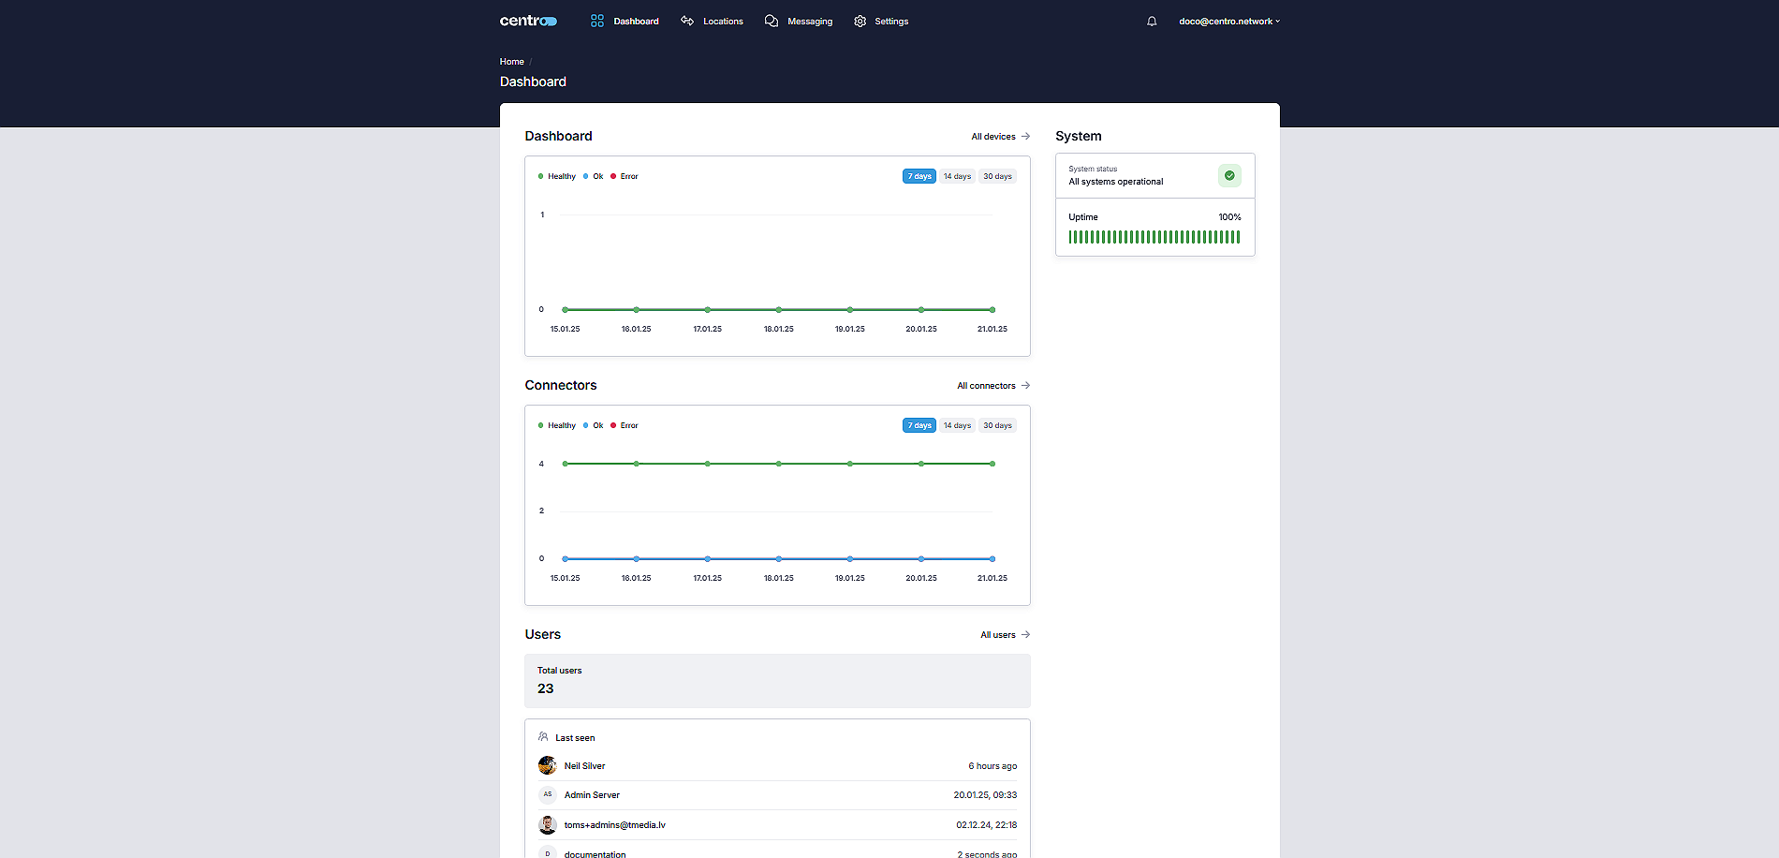Open the doco@centro.network account dropdown
The width and height of the screenshot is (1779, 858).
pyautogui.click(x=1229, y=21)
